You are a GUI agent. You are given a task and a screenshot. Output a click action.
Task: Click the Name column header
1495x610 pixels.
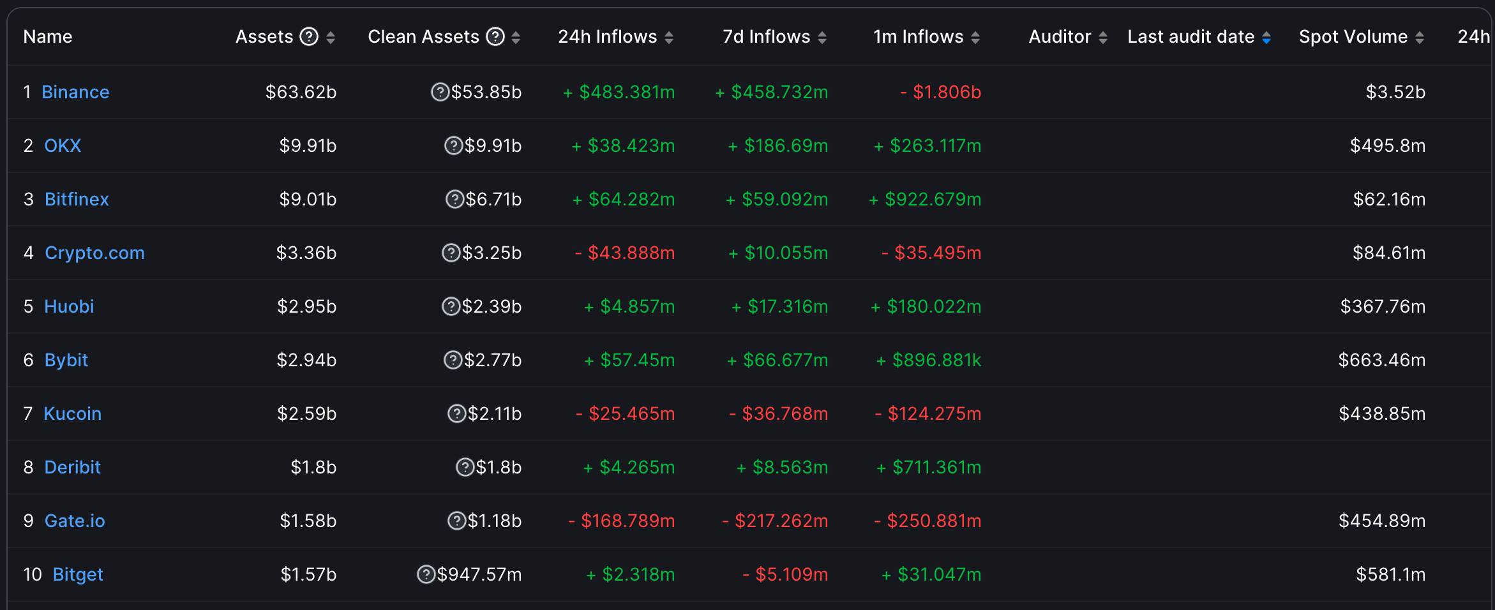(x=48, y=36)
